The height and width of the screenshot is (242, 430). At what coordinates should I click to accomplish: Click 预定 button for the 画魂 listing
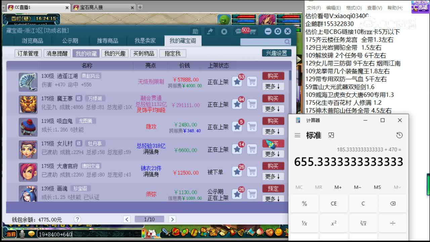tap(273, 189)
